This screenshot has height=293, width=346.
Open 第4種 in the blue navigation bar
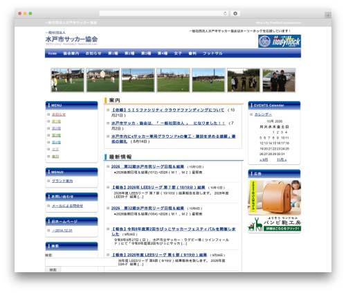[163, 53]
